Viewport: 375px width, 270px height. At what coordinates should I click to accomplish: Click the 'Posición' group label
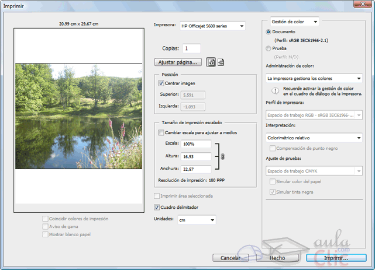click(170, 74)
